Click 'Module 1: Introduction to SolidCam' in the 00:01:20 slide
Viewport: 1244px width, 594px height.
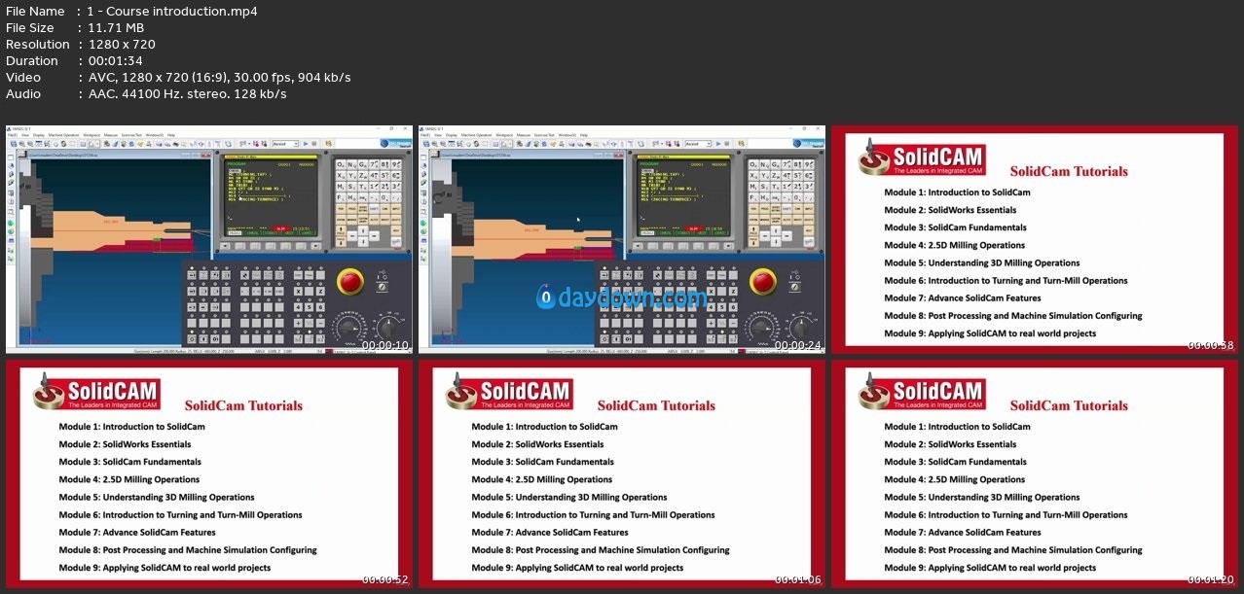[x=957, y=427]
